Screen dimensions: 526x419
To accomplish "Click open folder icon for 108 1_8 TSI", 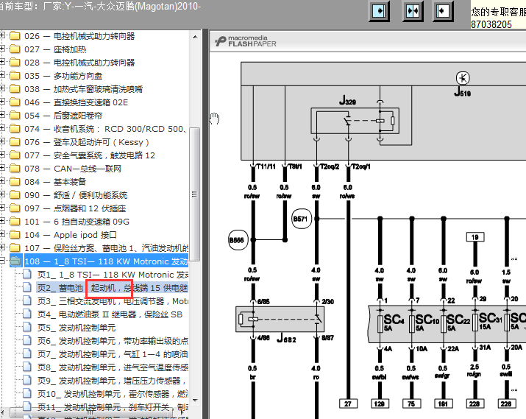I will pyautogui.click(x=15, y=261).
